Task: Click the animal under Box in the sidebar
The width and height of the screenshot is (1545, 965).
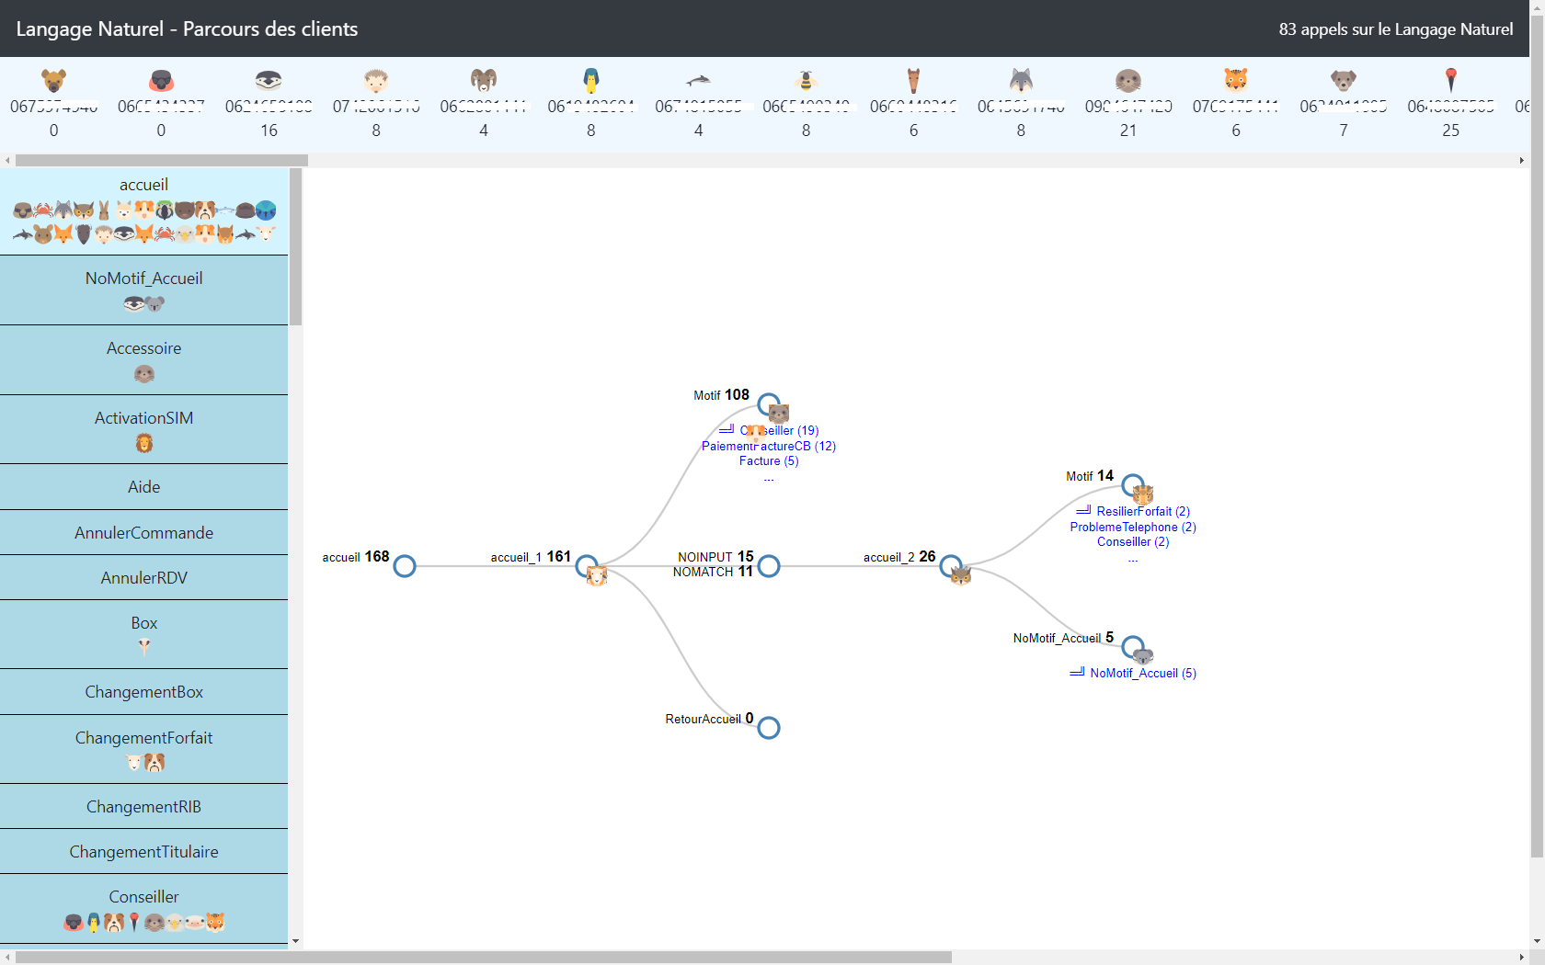Action: [144, 647]
